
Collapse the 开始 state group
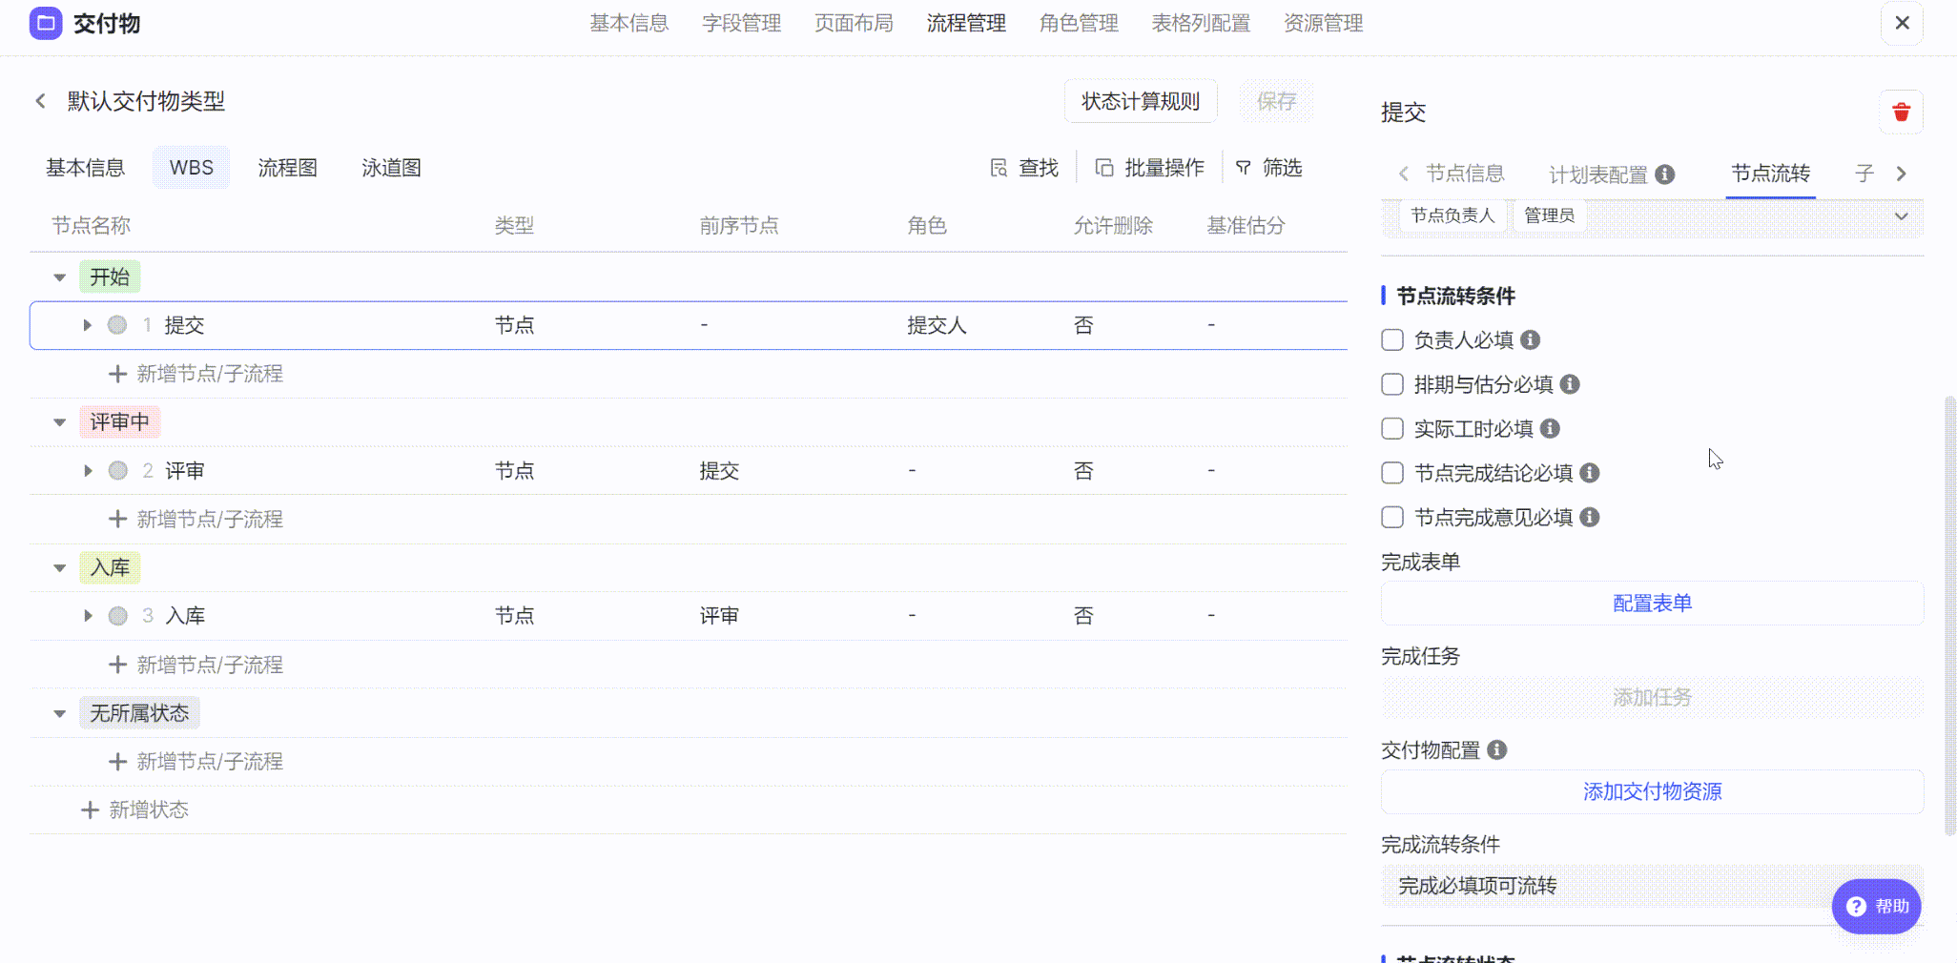click(59, 277)
